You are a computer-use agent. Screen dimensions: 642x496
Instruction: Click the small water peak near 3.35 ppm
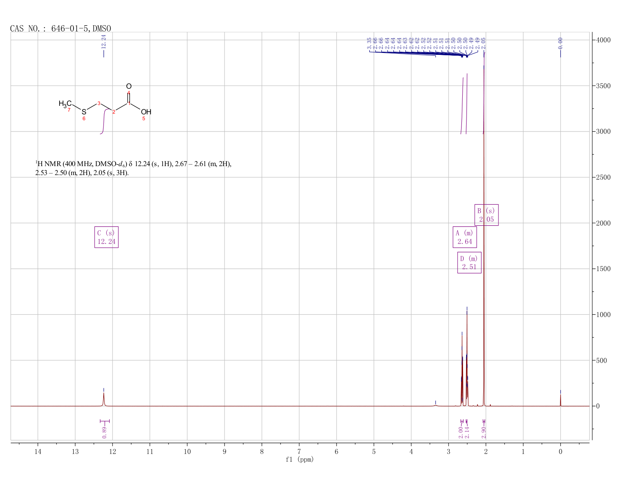point(435,405)
